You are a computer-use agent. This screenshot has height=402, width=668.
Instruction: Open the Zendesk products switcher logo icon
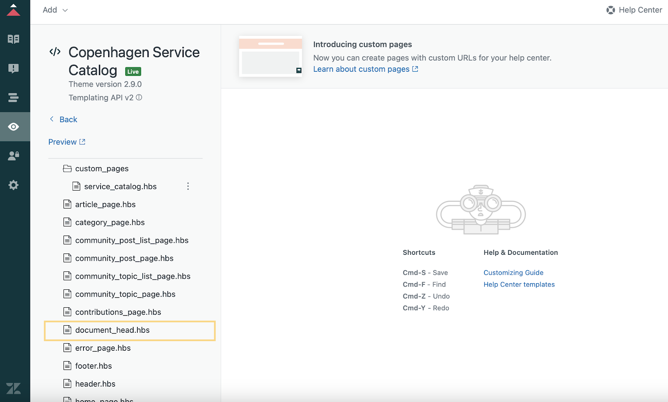click(13, 10)
